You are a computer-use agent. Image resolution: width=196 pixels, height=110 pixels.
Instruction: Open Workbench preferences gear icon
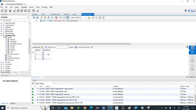coord(186,11)
